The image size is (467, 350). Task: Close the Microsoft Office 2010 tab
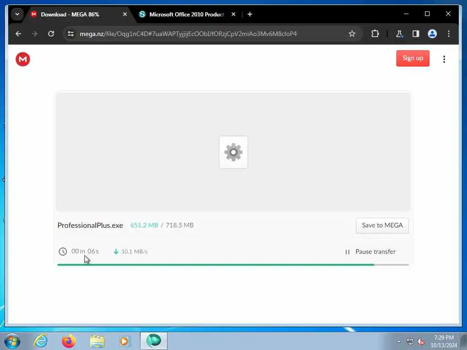point(233,14)
